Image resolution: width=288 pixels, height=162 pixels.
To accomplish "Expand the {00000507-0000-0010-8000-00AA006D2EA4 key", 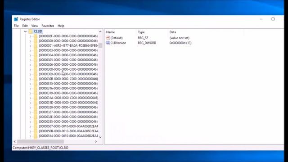I will (30, 127).
